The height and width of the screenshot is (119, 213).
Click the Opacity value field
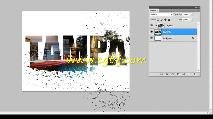pyautogui.click(x=186, y=15)
